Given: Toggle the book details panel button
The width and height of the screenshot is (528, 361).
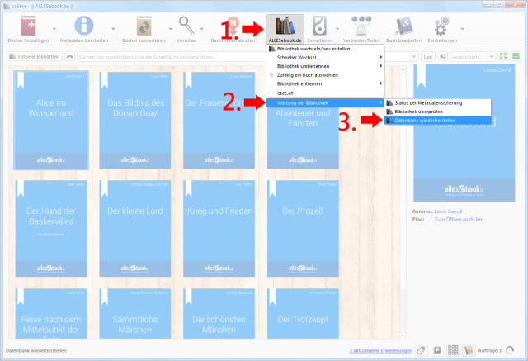Looking at the screenshot, I should (469, 350).
